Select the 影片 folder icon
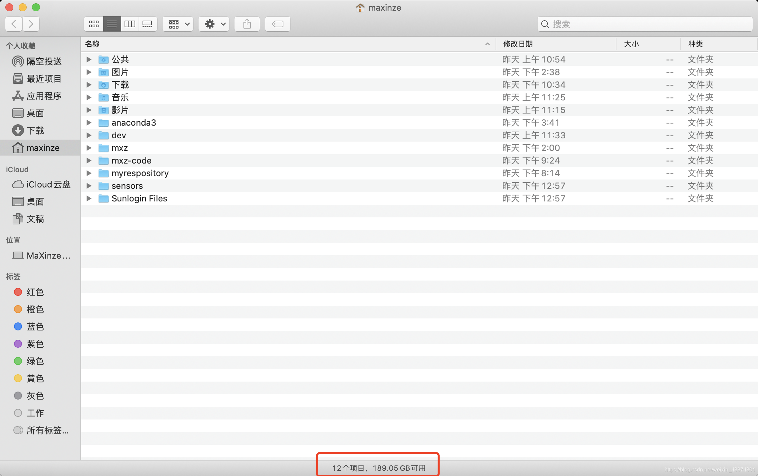The height and width of the screenshot is (476, 758). (104, 110)
